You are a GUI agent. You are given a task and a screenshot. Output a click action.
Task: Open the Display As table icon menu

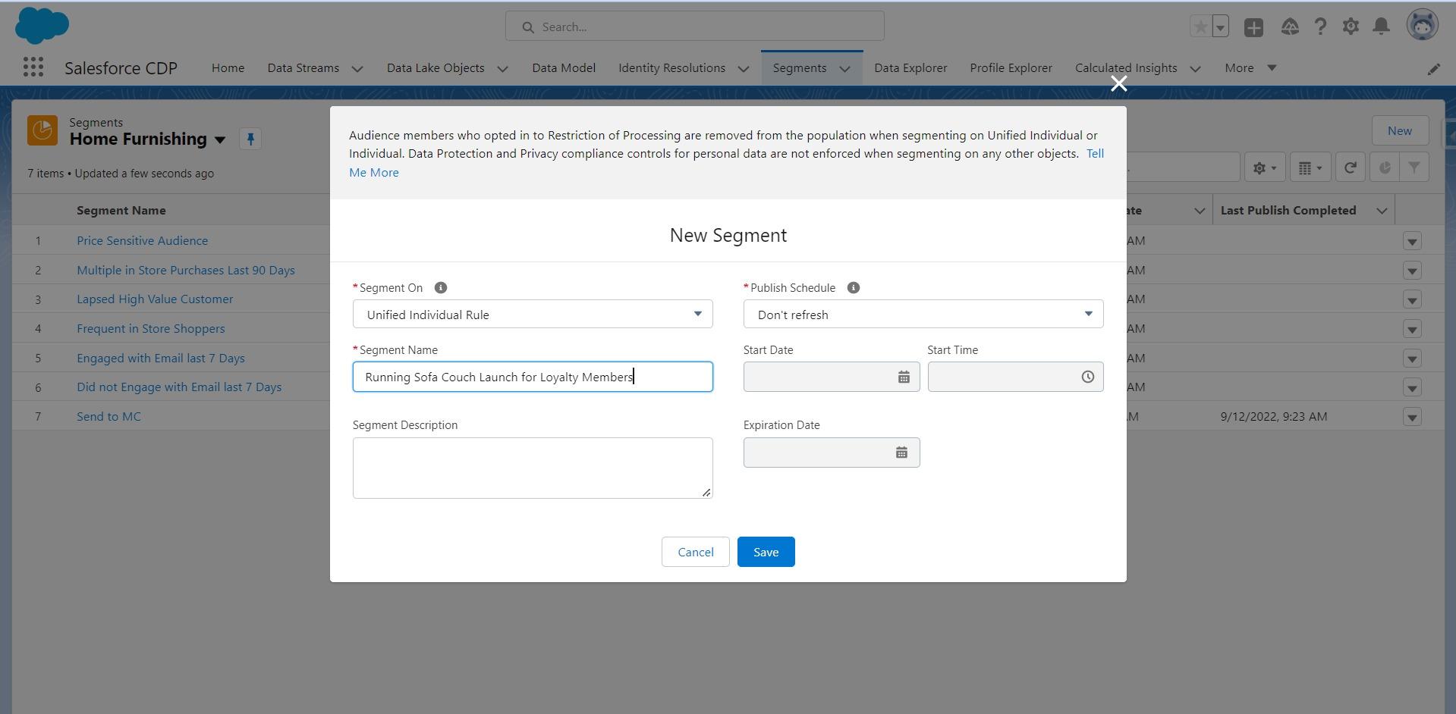coord(1310,168)
